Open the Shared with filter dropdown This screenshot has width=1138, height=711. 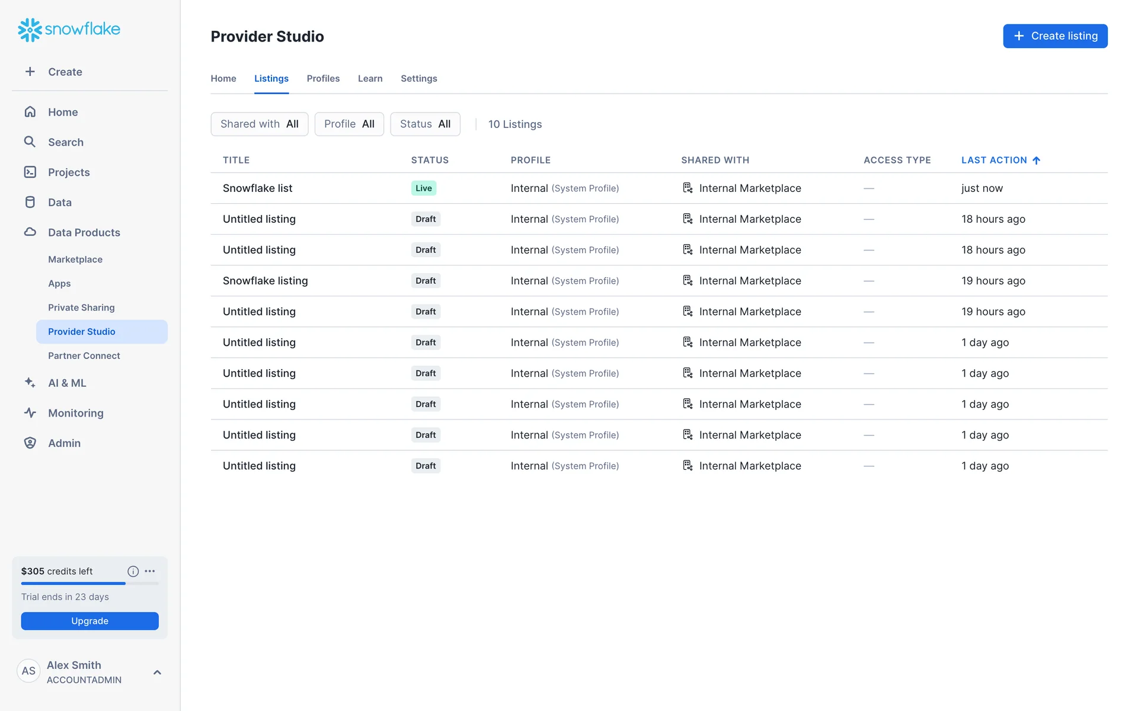pos(259,124)
